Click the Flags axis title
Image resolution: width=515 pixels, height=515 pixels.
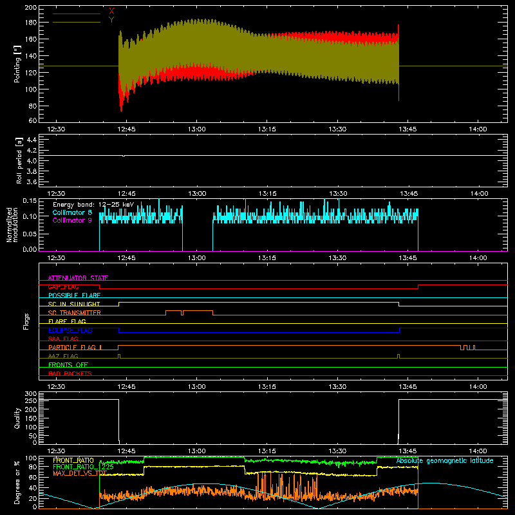(26, 321)
